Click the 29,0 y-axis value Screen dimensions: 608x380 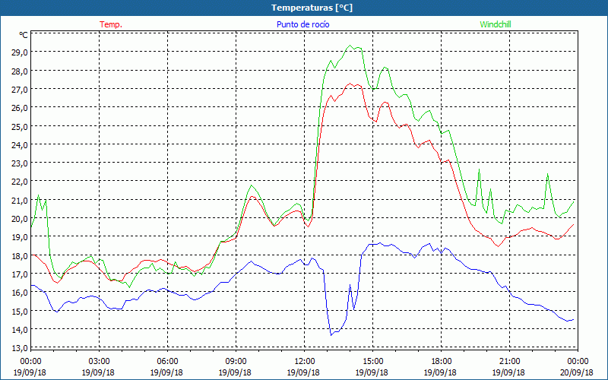[20, 52]
